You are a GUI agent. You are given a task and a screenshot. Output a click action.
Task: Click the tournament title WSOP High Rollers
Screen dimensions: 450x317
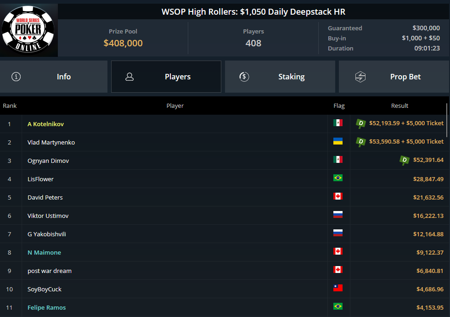tap(253, 12)
